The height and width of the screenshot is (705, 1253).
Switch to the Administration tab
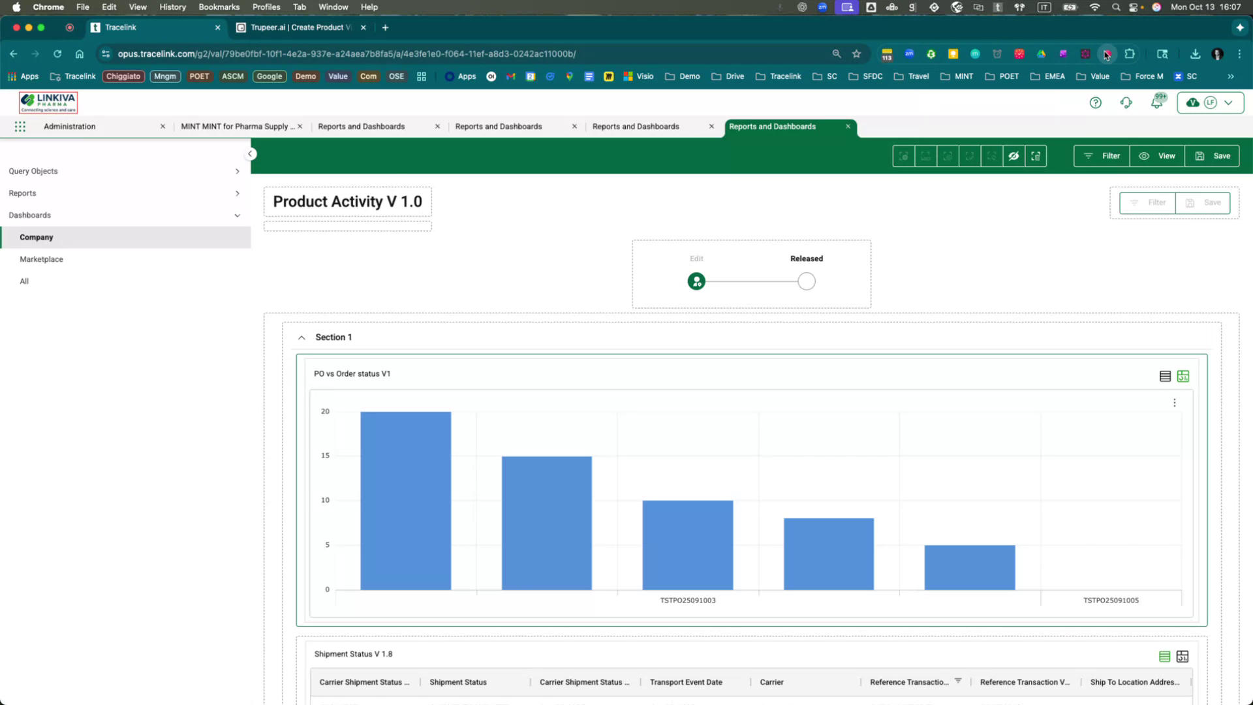tap(70, 127)
